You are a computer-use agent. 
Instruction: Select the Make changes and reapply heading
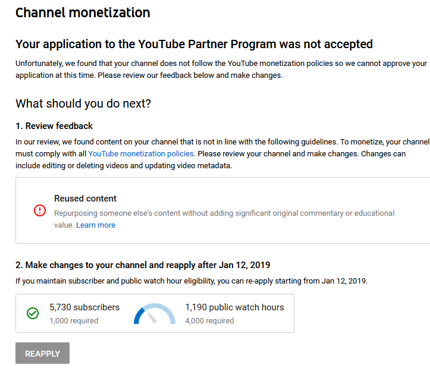[x=143, y=265]
